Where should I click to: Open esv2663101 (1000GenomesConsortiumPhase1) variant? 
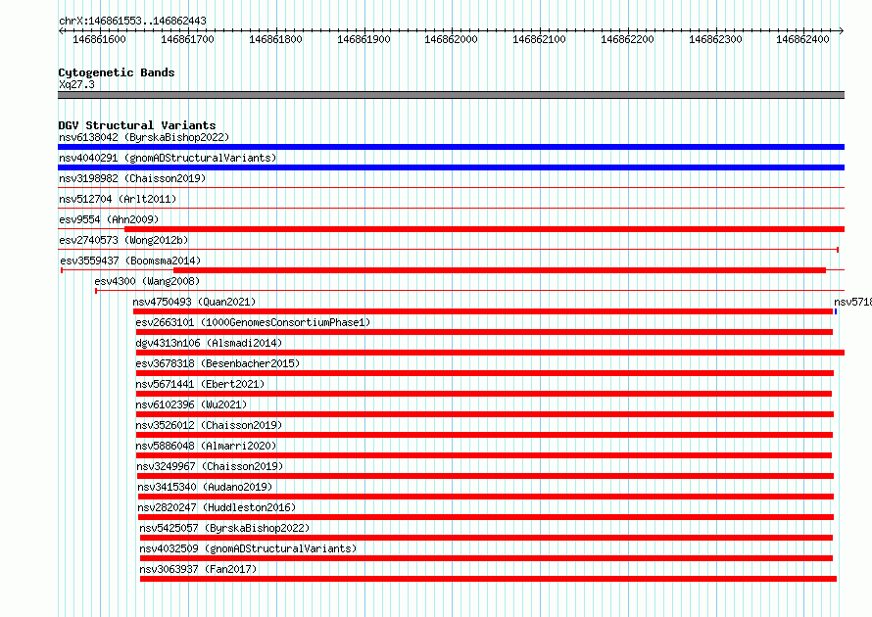[x=253, y=322]
